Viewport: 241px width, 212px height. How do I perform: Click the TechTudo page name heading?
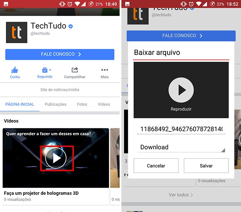coord(49,26)
